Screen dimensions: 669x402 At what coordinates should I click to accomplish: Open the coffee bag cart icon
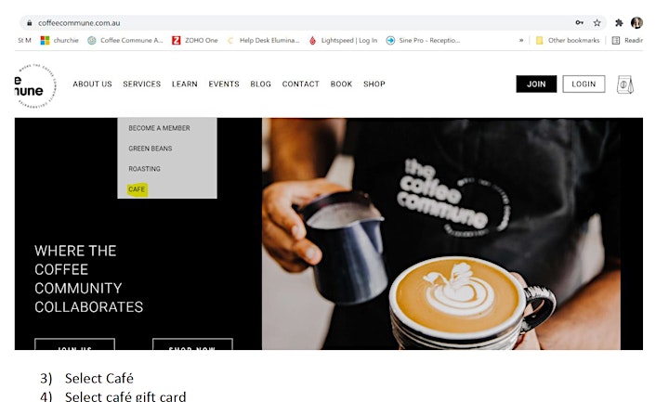[x=624, y=84]
